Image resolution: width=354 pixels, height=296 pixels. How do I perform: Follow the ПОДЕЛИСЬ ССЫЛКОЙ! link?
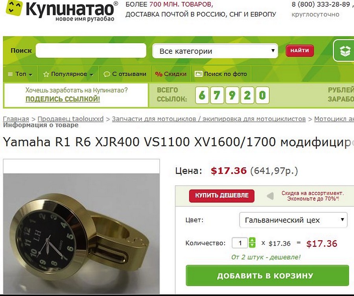click(x=63, y=99)
